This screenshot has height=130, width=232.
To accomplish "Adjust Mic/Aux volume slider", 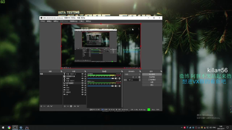I will click(x=101, y=86).
